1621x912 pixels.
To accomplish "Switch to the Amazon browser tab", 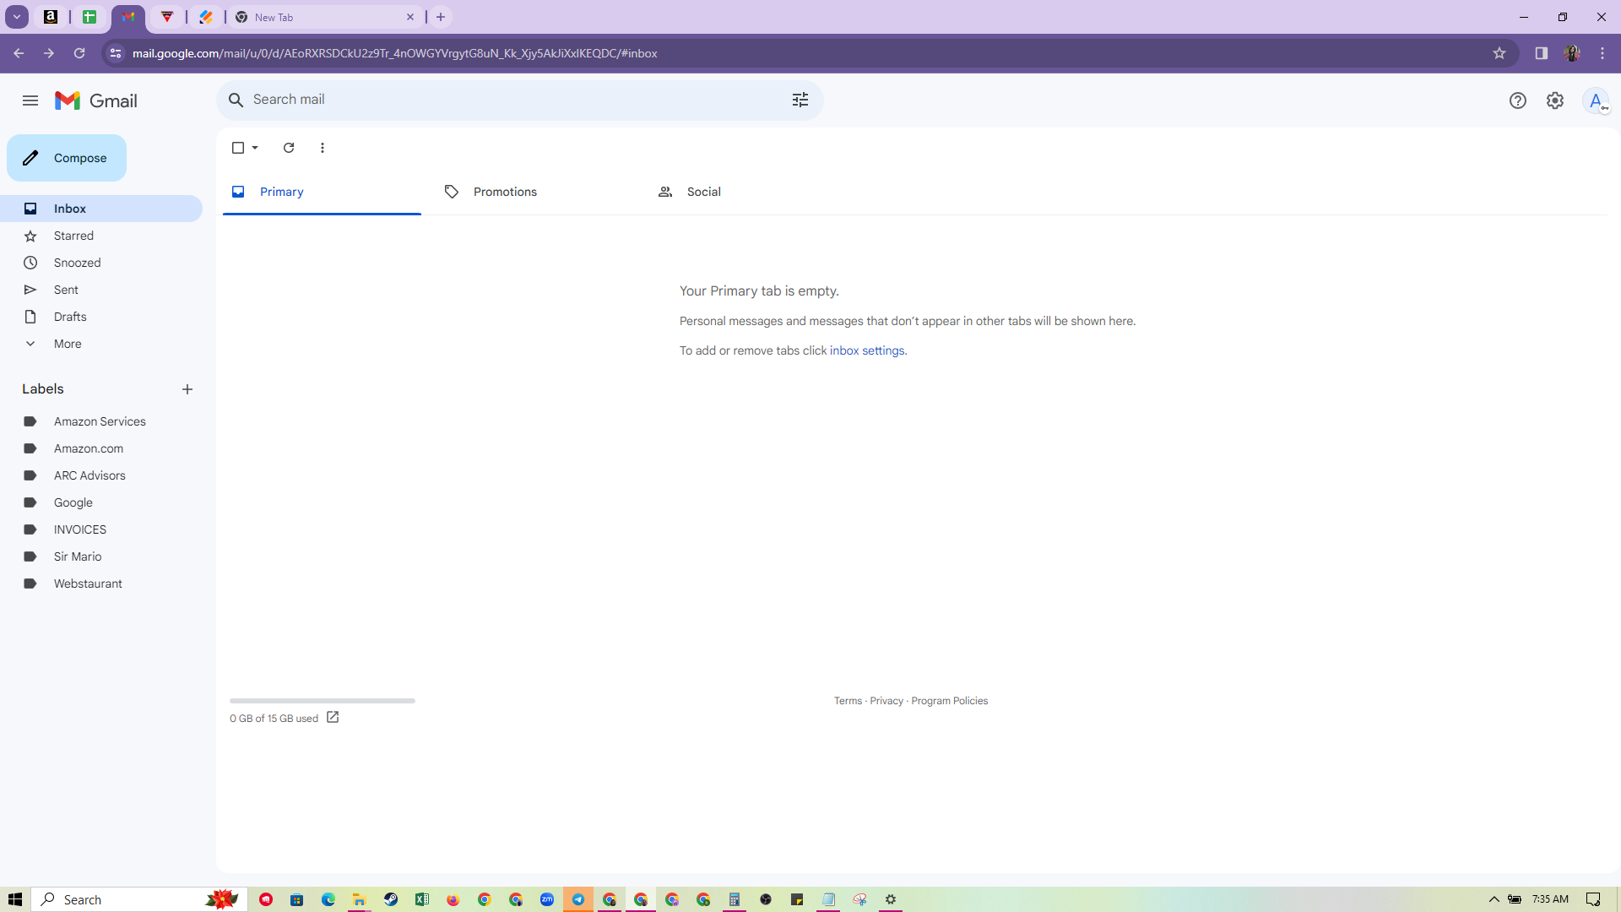I will coord(51,17).
